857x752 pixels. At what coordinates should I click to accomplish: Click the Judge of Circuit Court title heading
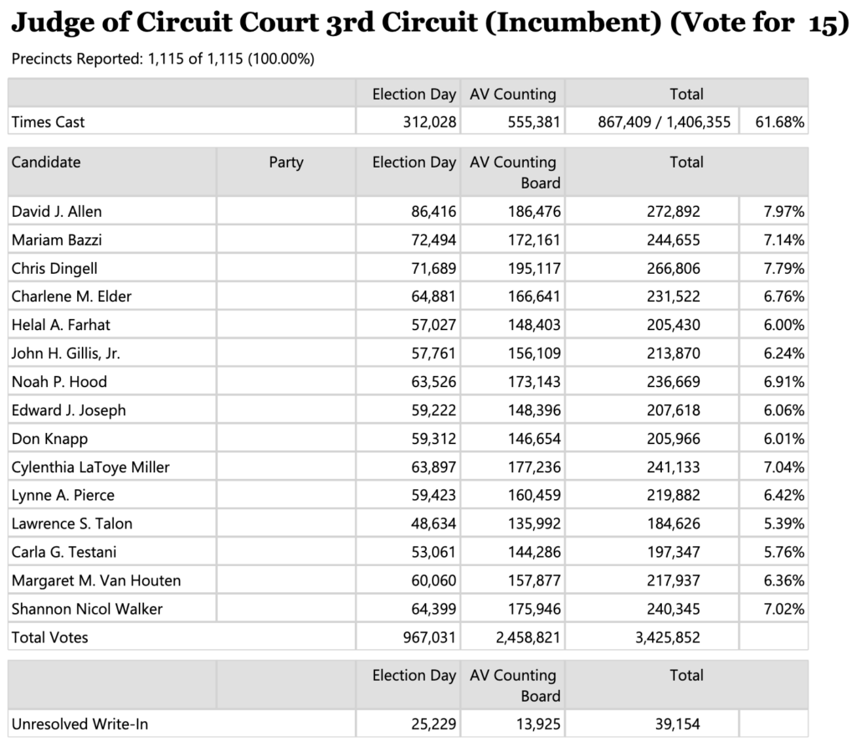point(424,23)
